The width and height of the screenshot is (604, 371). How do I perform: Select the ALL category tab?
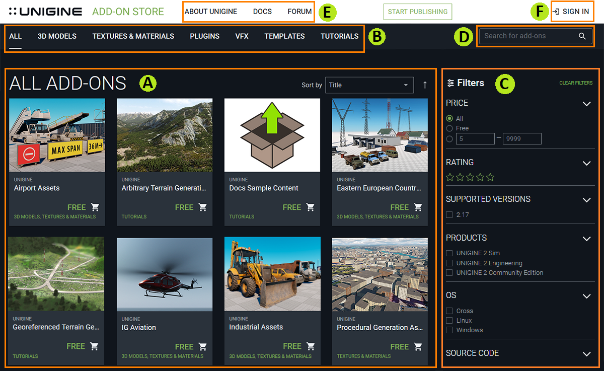[x=16, y=36]
